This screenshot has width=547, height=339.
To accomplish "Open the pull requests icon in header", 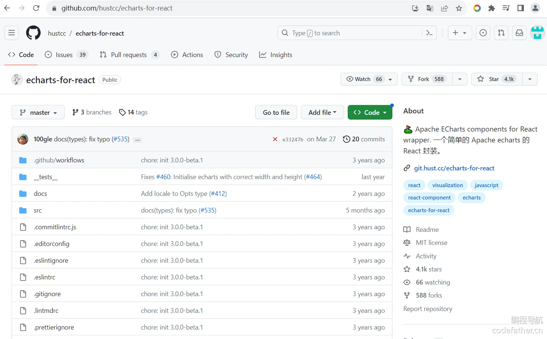I will click(501, 33).
